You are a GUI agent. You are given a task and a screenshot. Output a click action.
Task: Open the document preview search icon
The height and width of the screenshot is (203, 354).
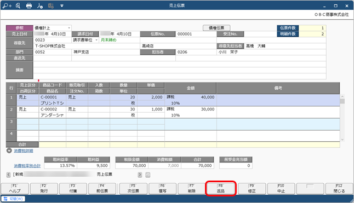[x=18, y=5]
